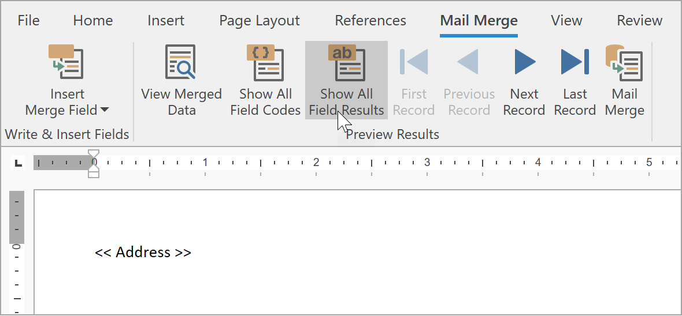Click the tab stop selector on ruler

tap(19, 163)
